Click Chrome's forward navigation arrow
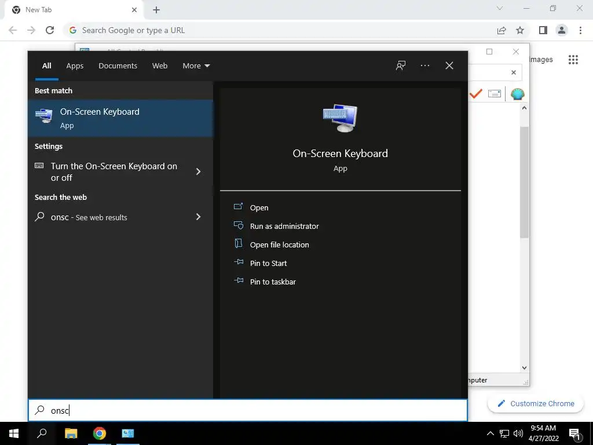This screenshot has height=445, width=593. [x=31, y=30]
